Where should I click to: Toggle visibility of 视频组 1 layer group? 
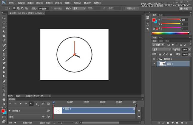[154, 59]
